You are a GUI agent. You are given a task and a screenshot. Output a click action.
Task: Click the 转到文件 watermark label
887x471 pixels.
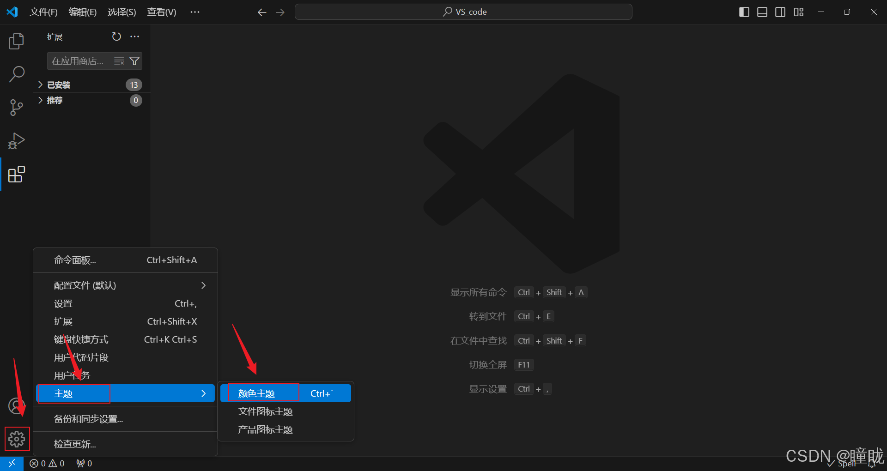[x=488, y=316]
